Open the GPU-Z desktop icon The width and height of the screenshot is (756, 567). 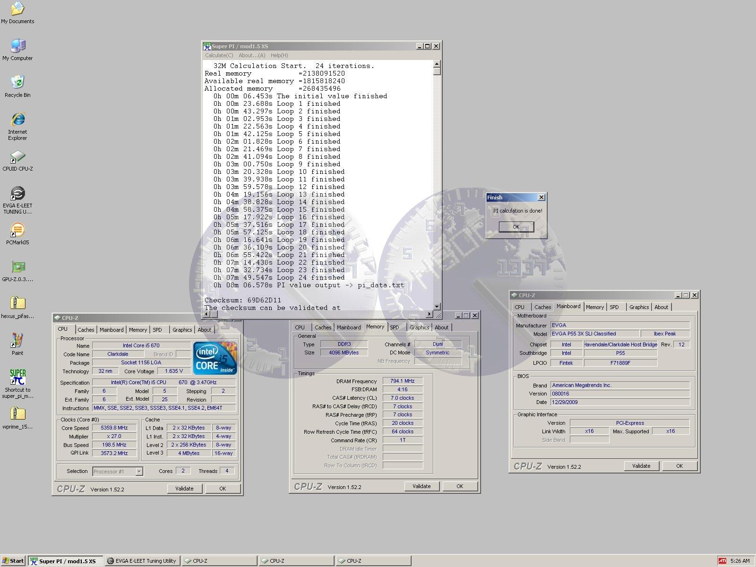pos(17,271)
